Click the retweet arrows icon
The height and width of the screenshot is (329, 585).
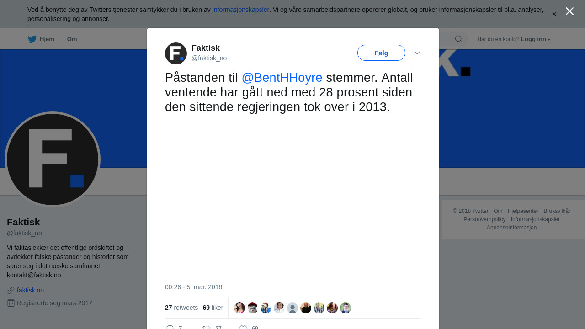click(206, 327)
